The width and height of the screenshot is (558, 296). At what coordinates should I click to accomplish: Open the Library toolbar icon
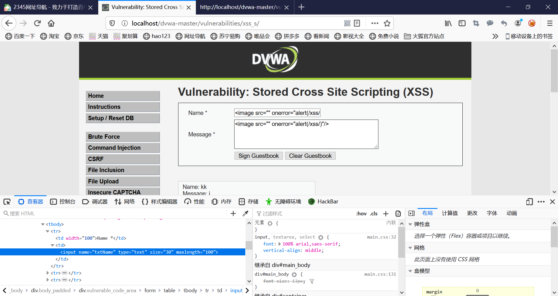point(448,23)
